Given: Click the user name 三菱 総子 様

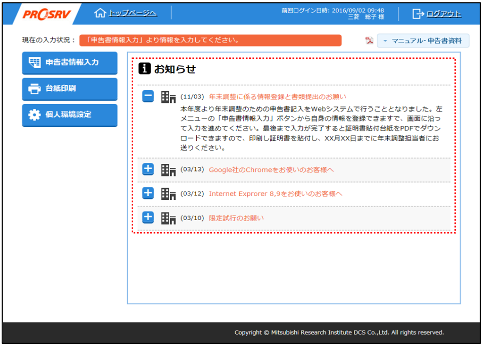Looking at the screenshot, I should pyautogui.click(x=366, y=17).
